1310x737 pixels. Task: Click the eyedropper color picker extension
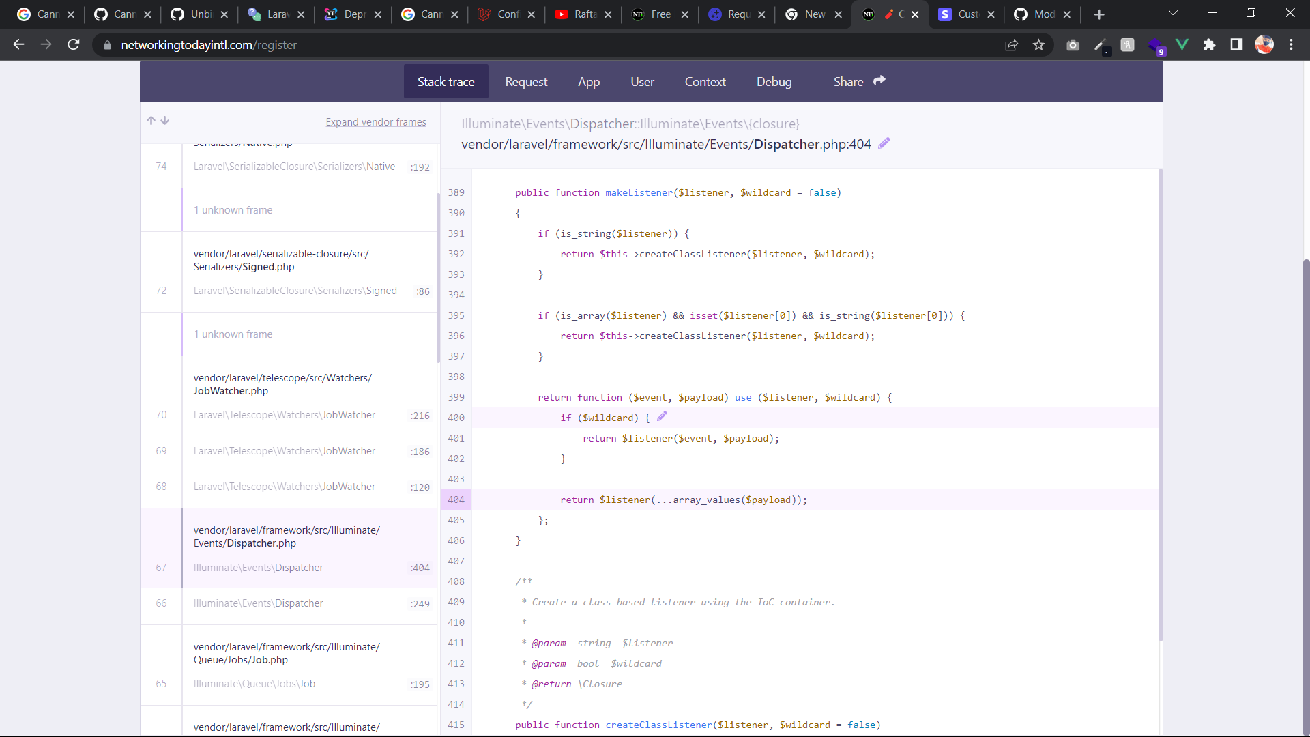tap(1101, 44)
